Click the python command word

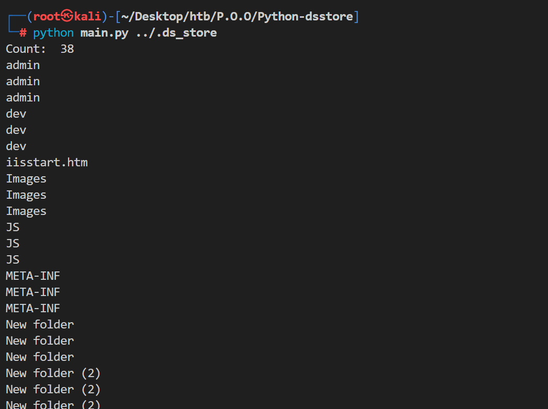(x=53, y=33)
